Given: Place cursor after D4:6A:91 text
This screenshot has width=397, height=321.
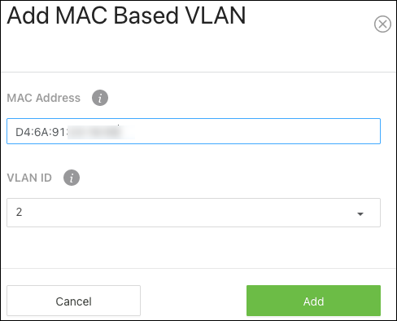Looking at the screenshot, I should pos(67,132).
